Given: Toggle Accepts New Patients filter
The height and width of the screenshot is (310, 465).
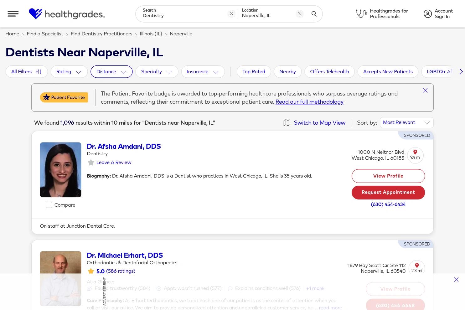Looking at the screenshot, I should coord(388,72).
